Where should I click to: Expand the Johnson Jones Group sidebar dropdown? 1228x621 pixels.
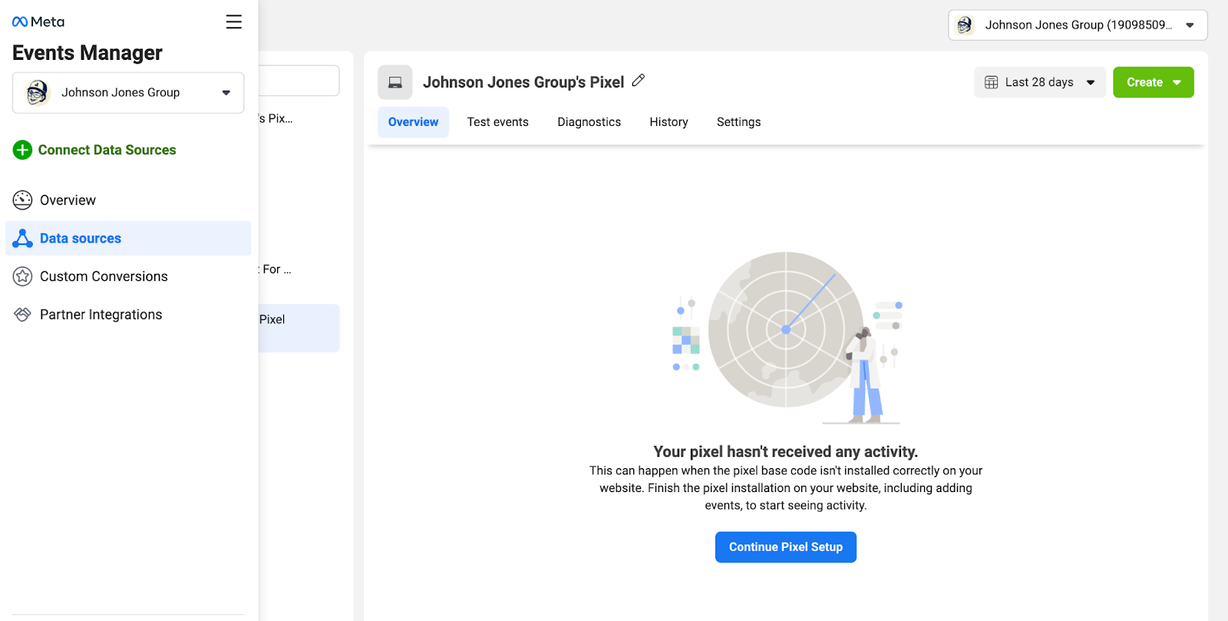[128, 93]
